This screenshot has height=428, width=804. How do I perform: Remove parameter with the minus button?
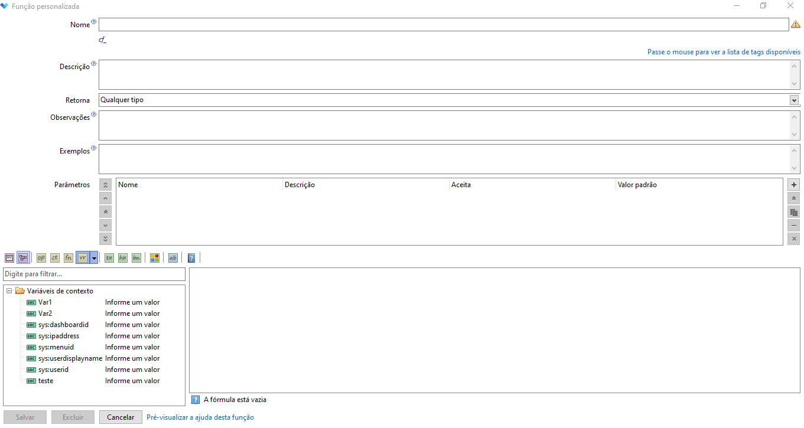coord(794,225)
